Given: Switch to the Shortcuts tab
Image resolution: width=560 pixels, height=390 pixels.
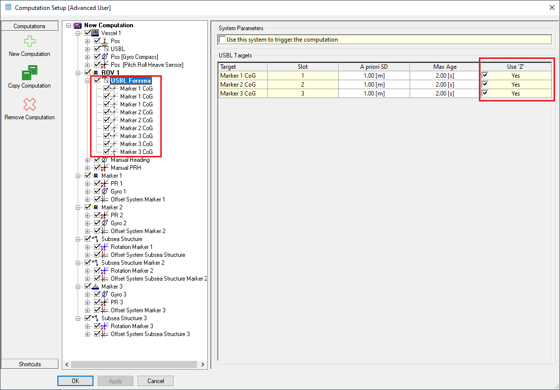Looking at the screenshot, I should [30, 364].
